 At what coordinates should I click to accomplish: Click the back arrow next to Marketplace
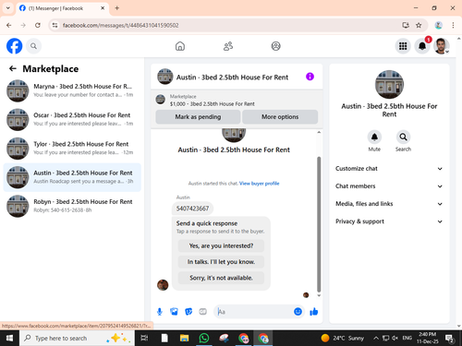coord(13,68)
